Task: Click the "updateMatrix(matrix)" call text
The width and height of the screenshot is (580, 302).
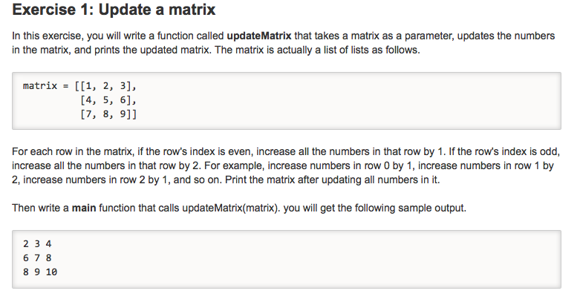Action: click(x=227, y=208)
